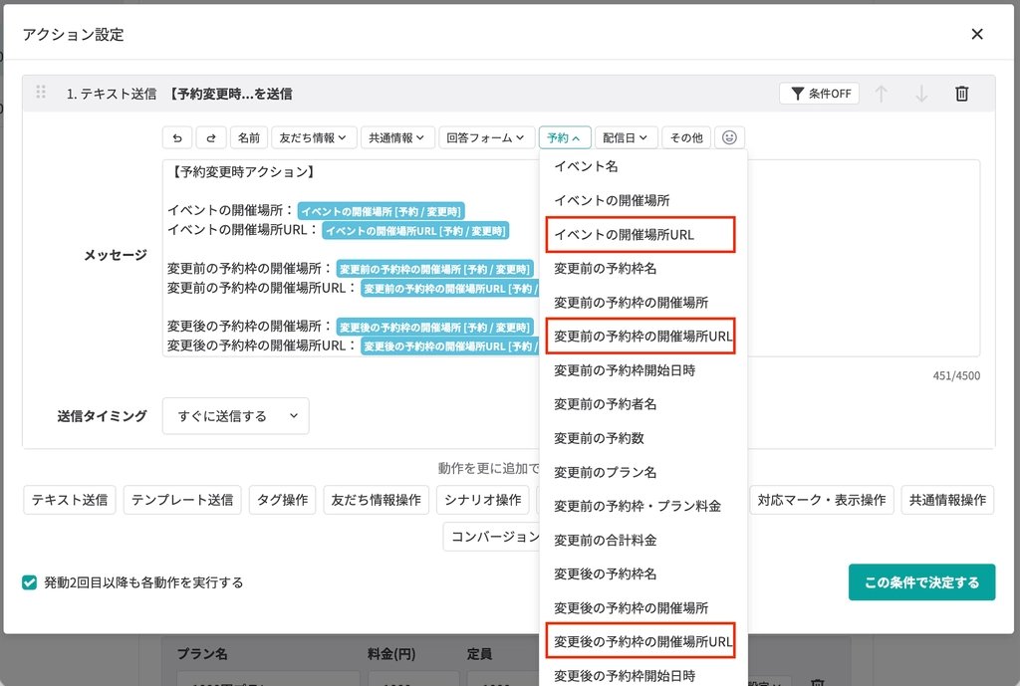Select 変更前の合計料金 menu entry
1020x686 pixels.
pos(643,541)
